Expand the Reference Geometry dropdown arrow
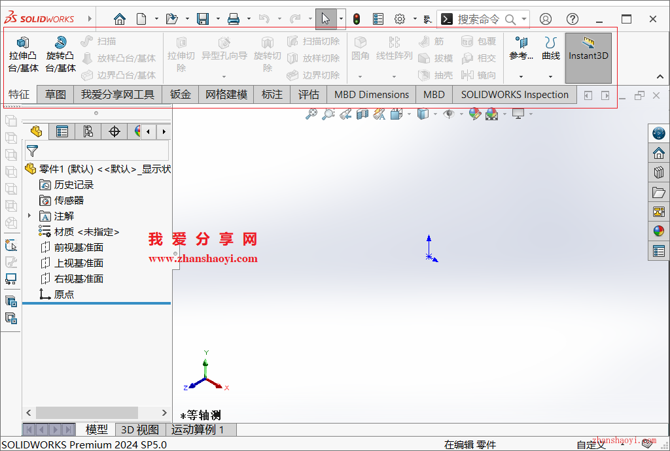670x451 pixels. click(x=521, y=76)
